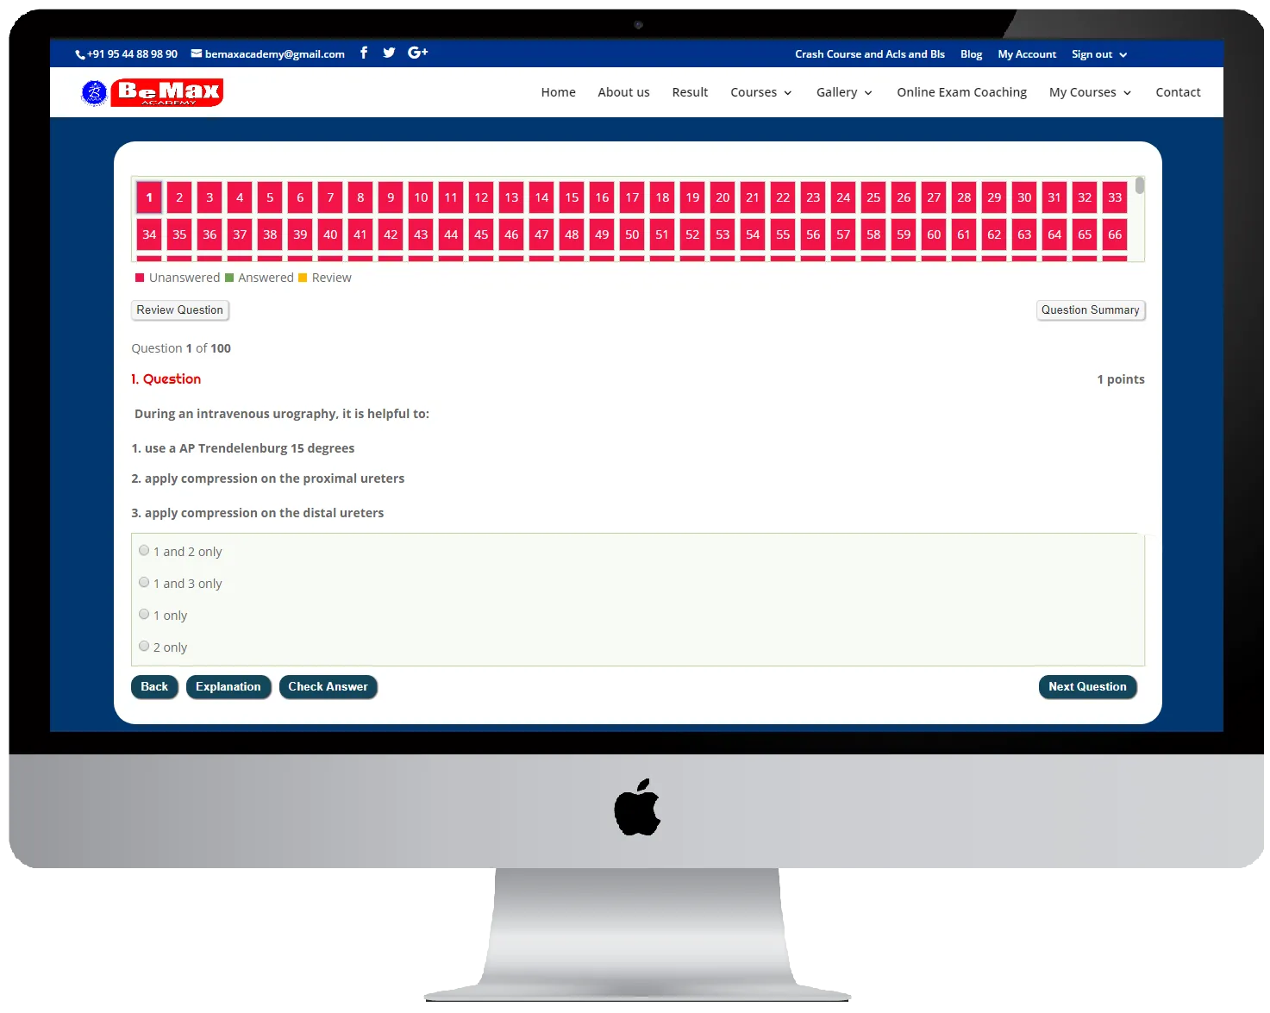Click the phone icon in top bar
The width and height of the screenshot is (1270, 1013).
click(x=80, y=54)
